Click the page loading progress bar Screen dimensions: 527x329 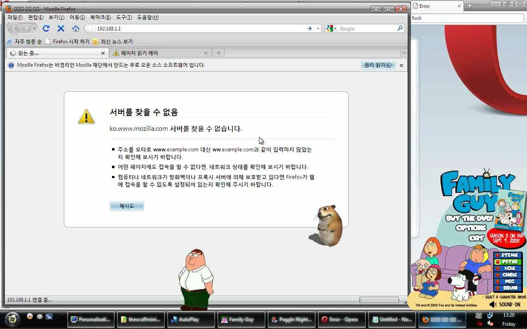pos(379,300)
